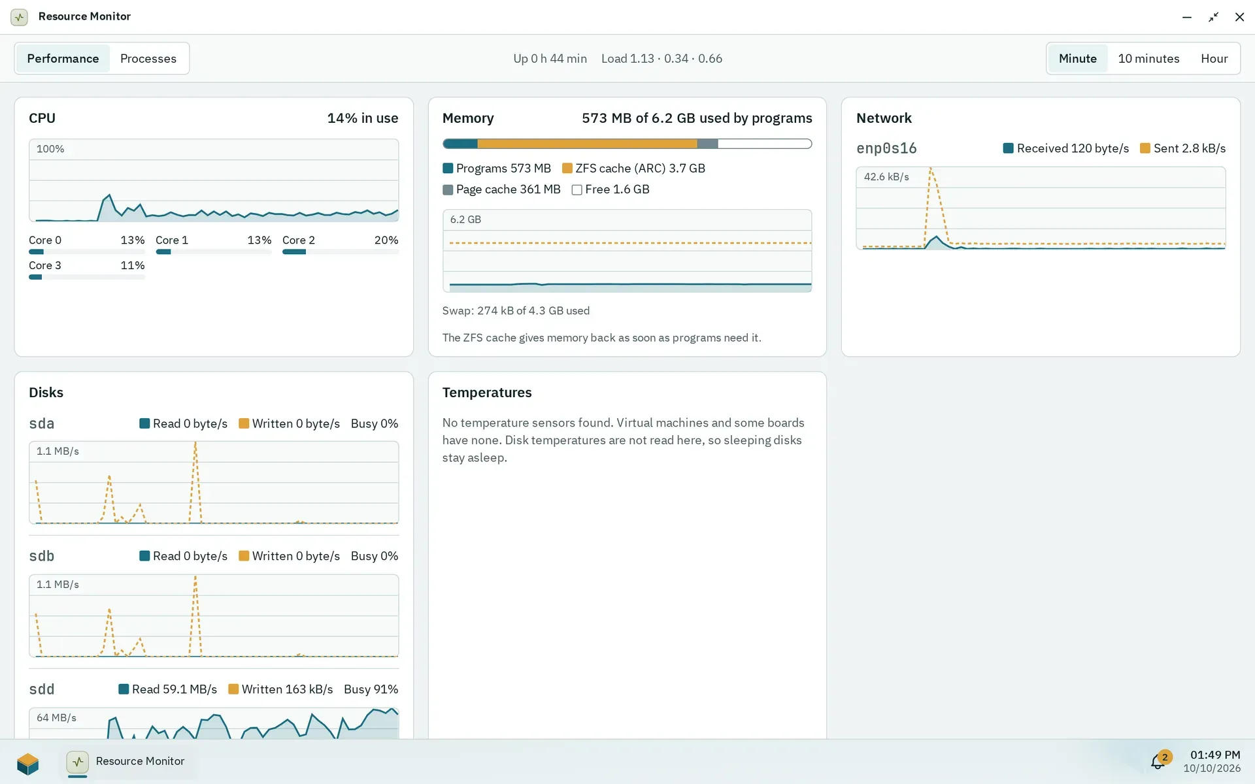Click the Resource Monitor taskbar button

tap(127, 762)
